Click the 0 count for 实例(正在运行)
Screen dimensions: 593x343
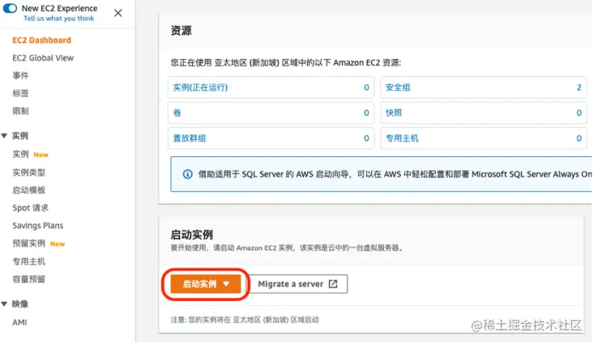[366, 87]
